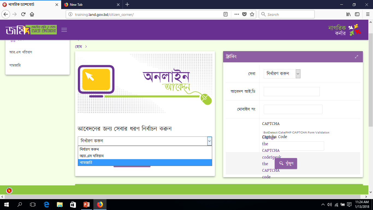This screenshot has width=373, height=210.
Task: Choose আর.এস খতিয়ান from the dropdown list
Action: coord(145,156)
